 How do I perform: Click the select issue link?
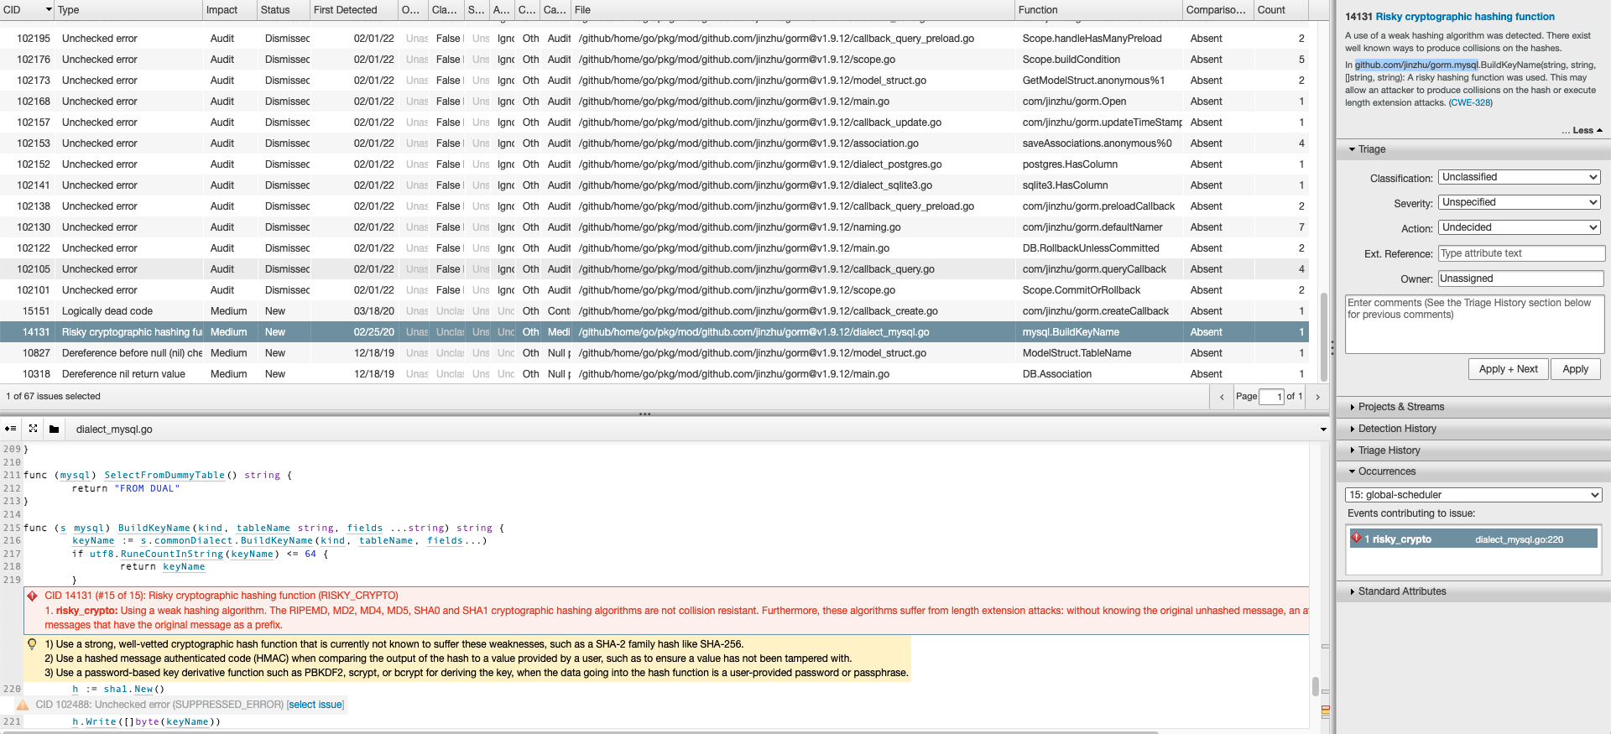(x=315, y=705)
